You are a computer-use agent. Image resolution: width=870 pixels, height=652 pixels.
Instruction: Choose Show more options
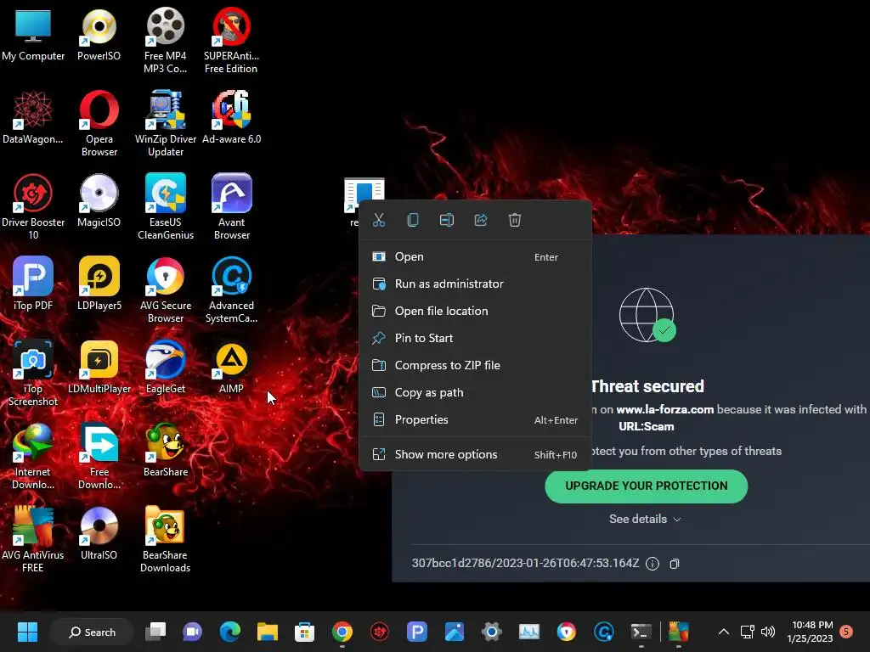[x=475, y=455]
